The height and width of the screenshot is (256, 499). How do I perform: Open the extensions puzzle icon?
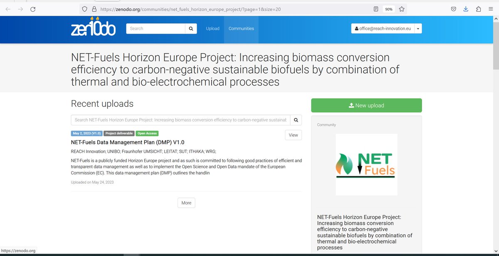coord(478,9)
